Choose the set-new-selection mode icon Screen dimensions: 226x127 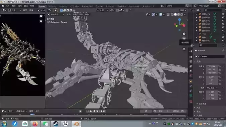62,10
